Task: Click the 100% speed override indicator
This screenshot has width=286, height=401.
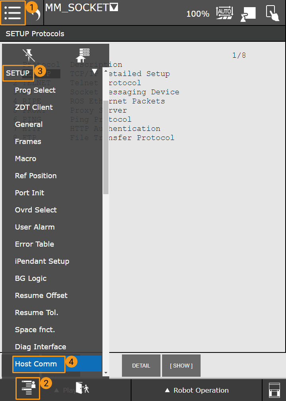Action: click(x=198, y=14)
